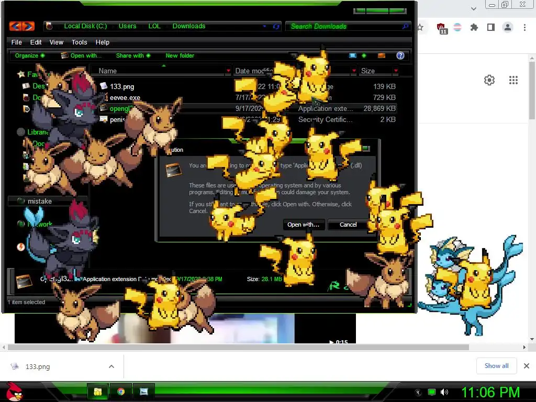This screenshot has height=402, width=536.
Task: Close the Chrome downloads bar
Action: (527, 366)
